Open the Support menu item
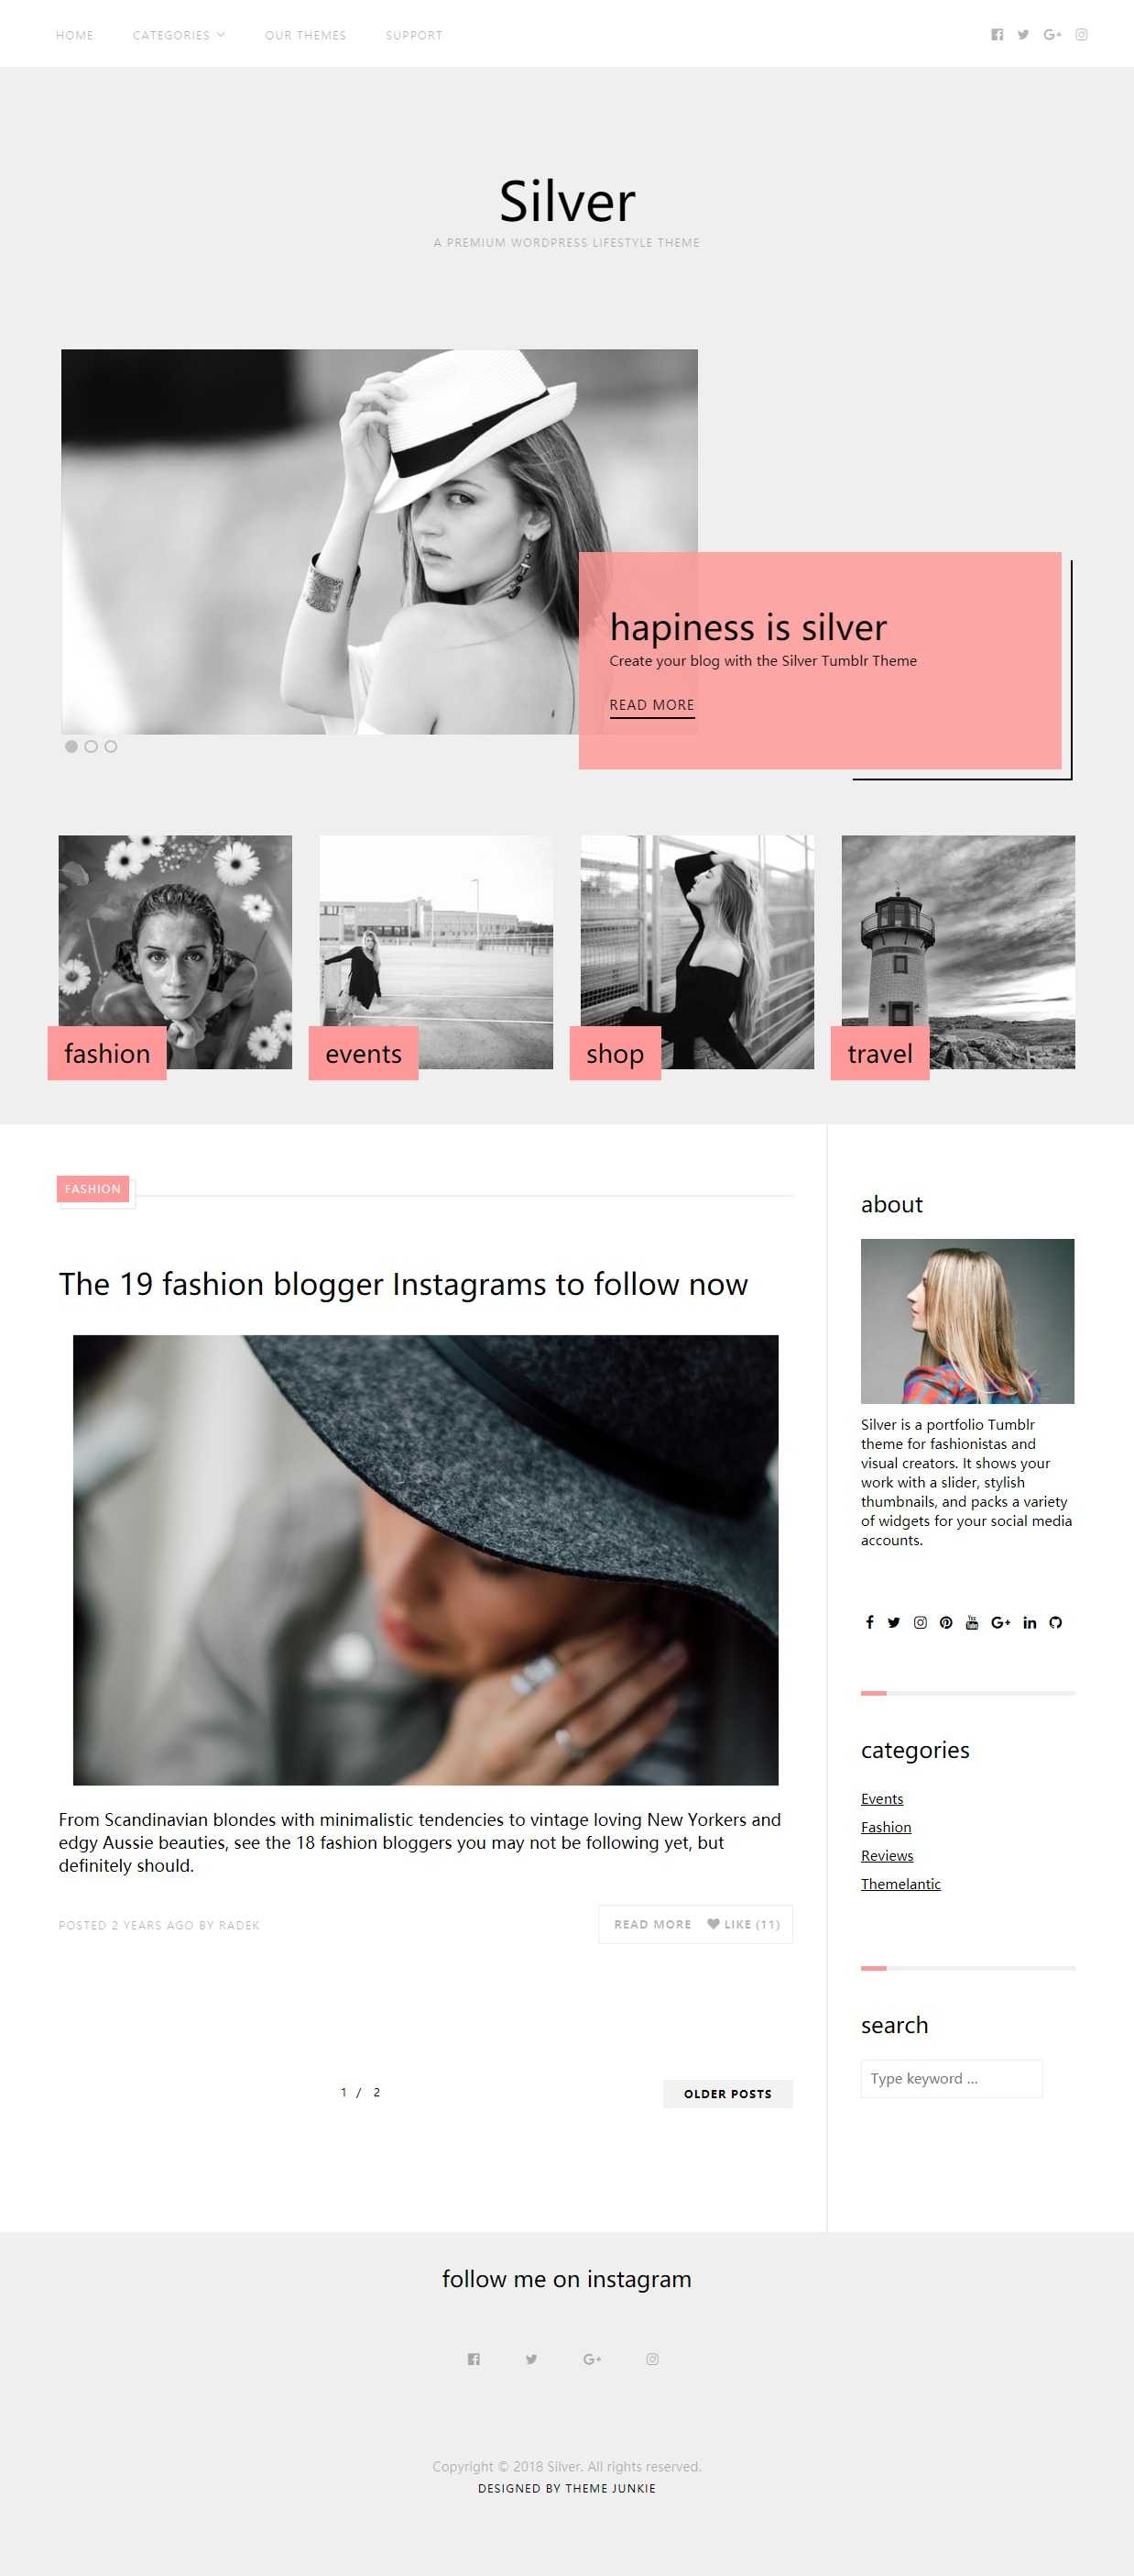Image resolution: width=1134 pixels, height=2576 pixels. pos(414,35)
